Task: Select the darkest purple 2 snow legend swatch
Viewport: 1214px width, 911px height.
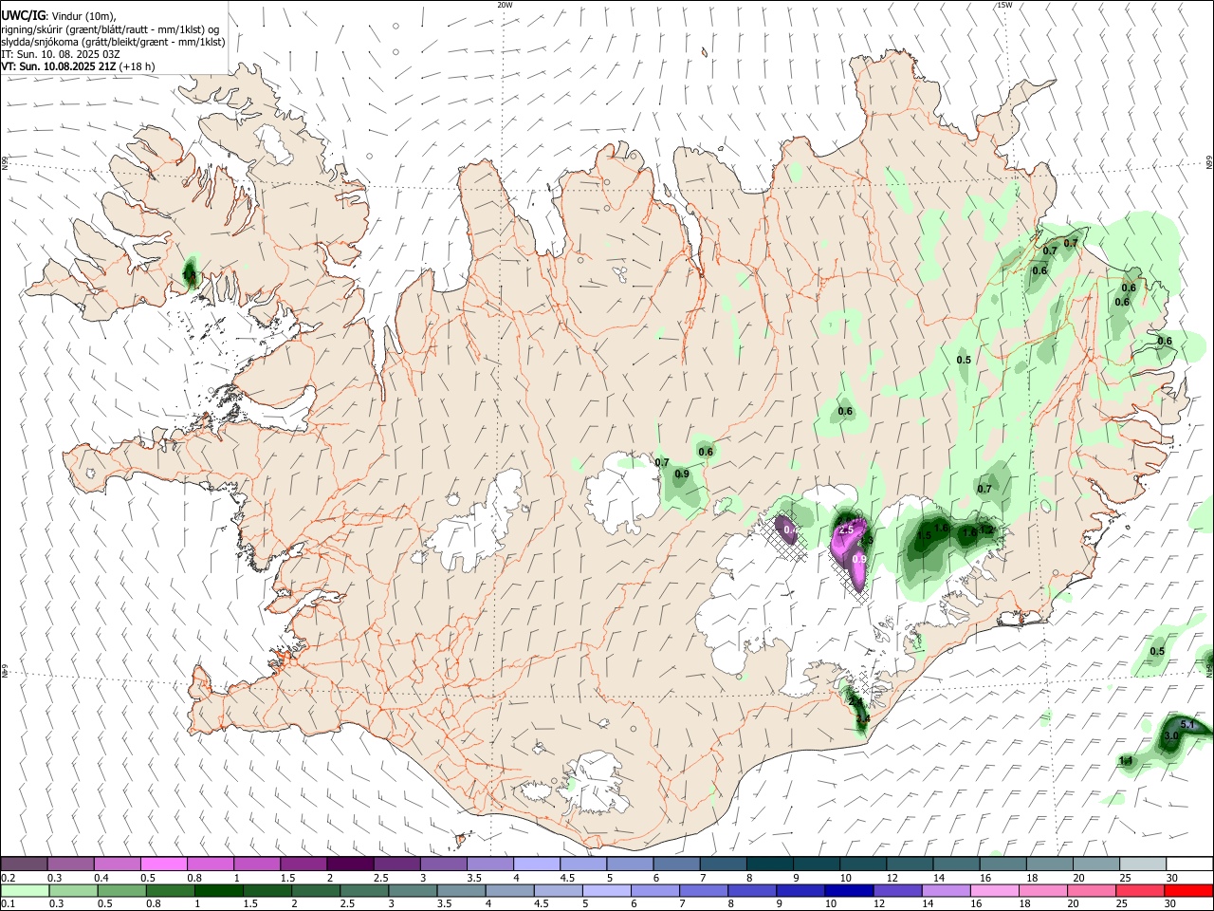Action: point(350,864)
